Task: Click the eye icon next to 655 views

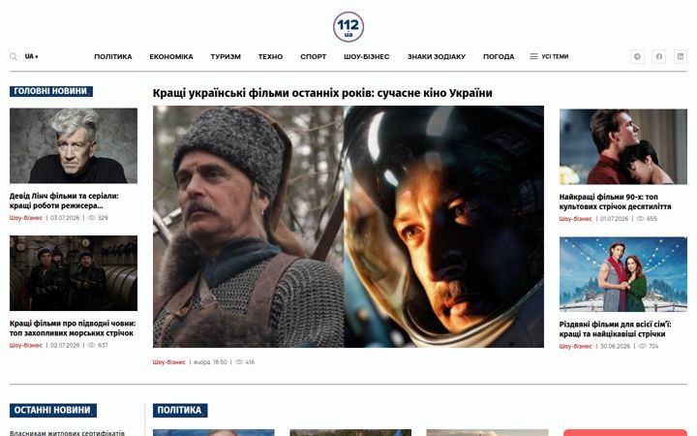Action: [x=640, y=219]
